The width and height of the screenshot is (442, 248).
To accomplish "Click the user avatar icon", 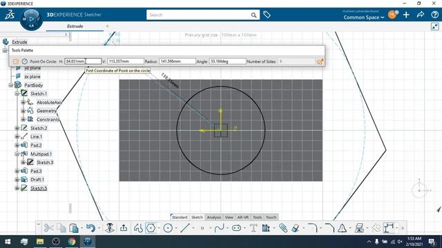I will (x=392, y=14).
